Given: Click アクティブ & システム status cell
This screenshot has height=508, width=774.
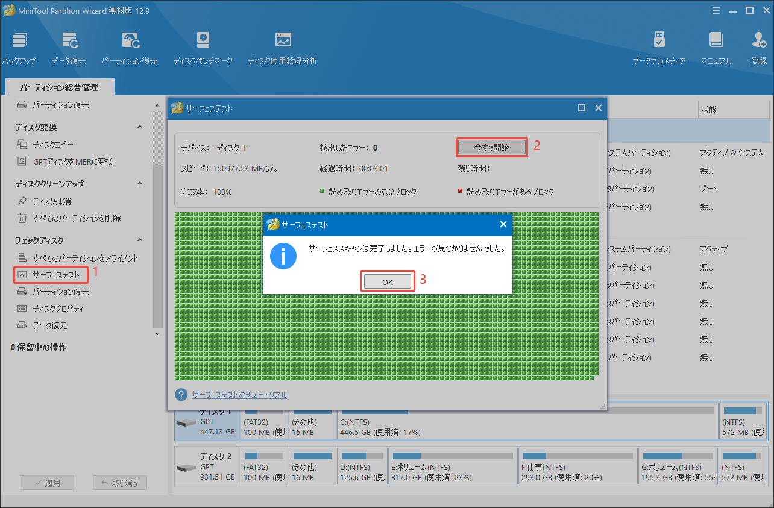Looking at the screenshot, I should pyautogui.click(x=731, y=153).
